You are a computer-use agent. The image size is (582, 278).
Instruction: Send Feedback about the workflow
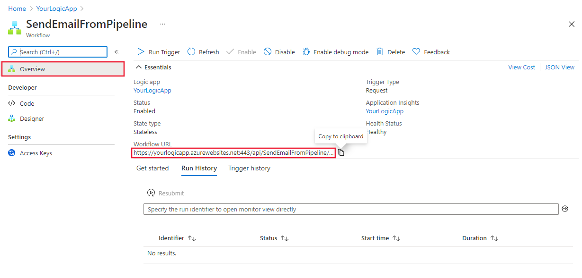click(x=430, y=52)
